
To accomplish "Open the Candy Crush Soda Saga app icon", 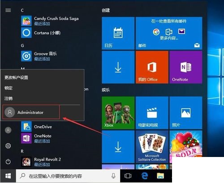I will [x=26, y=21].
